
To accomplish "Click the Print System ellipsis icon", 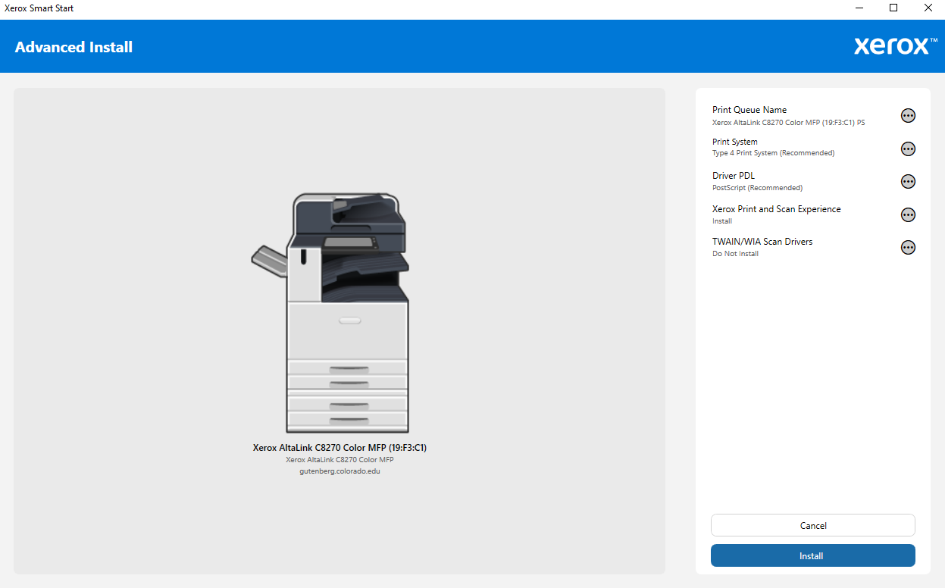I will 908,149.
